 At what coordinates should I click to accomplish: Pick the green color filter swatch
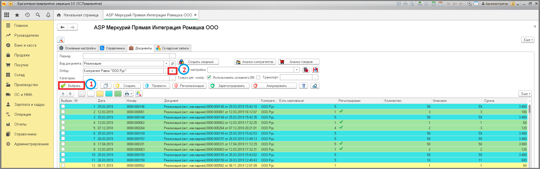pos(118,94)
